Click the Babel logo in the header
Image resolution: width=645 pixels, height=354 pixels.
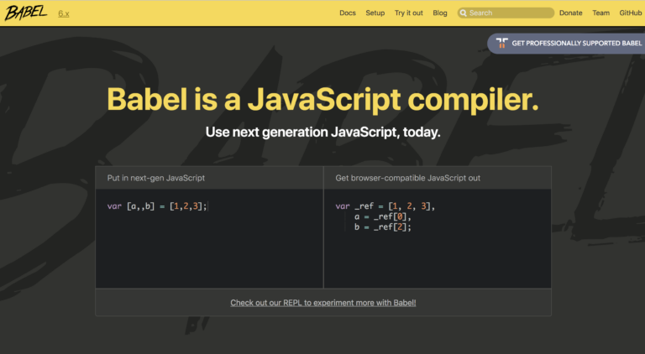pos(26,13)
